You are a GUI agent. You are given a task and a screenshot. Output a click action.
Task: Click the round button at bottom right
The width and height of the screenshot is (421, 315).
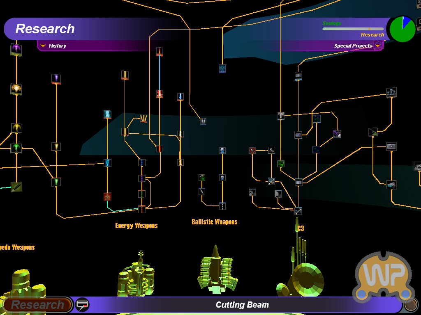pyautogui.click(x=410, y=305)
